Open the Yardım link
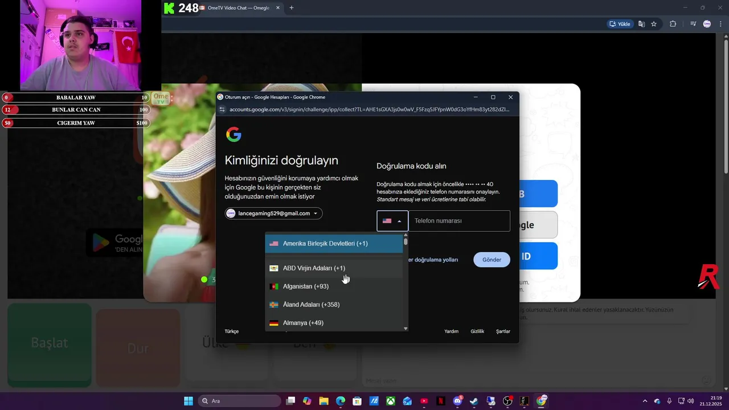The height and width of the screenshot is (410, 729). (x=451, y=331)
